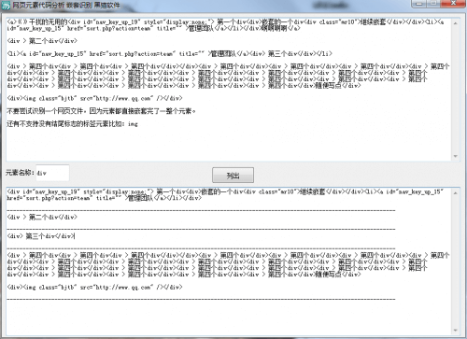The width and height of the screenshot is (467, 339).
Task: Click the window title bar text
Action: click(x=66, y=6)
